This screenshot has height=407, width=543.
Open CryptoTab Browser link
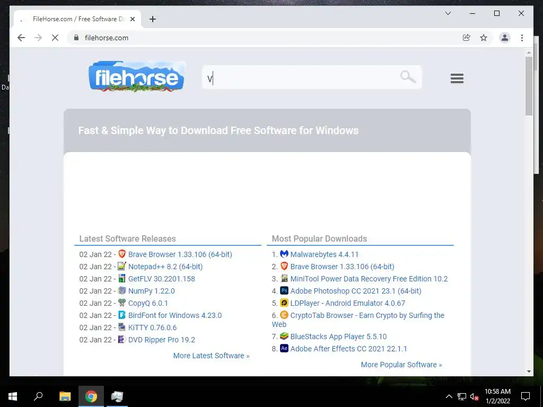tap(367, 315)
